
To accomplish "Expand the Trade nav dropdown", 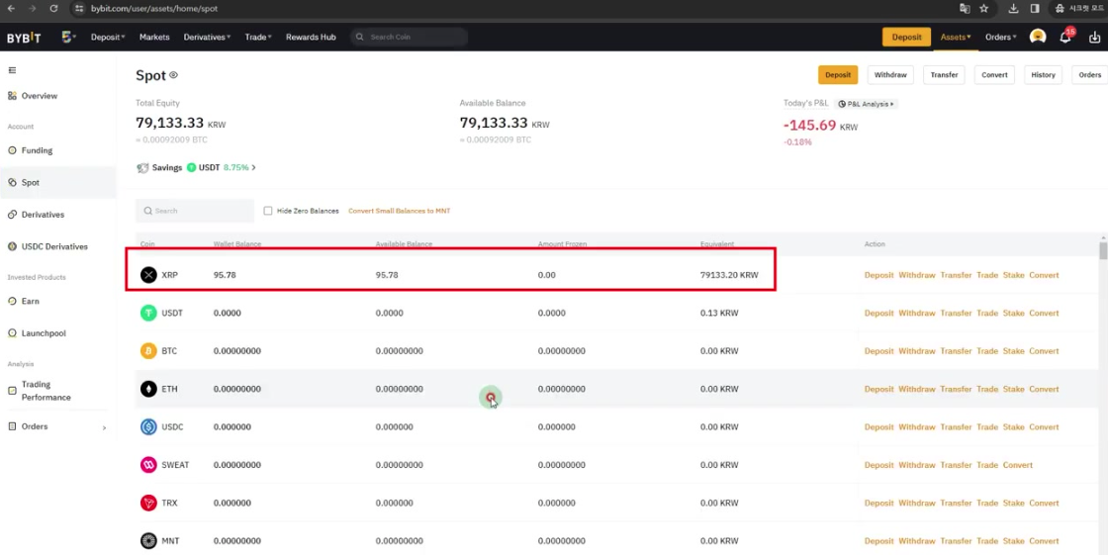I will pyautogui.click(x=258, y=37).
